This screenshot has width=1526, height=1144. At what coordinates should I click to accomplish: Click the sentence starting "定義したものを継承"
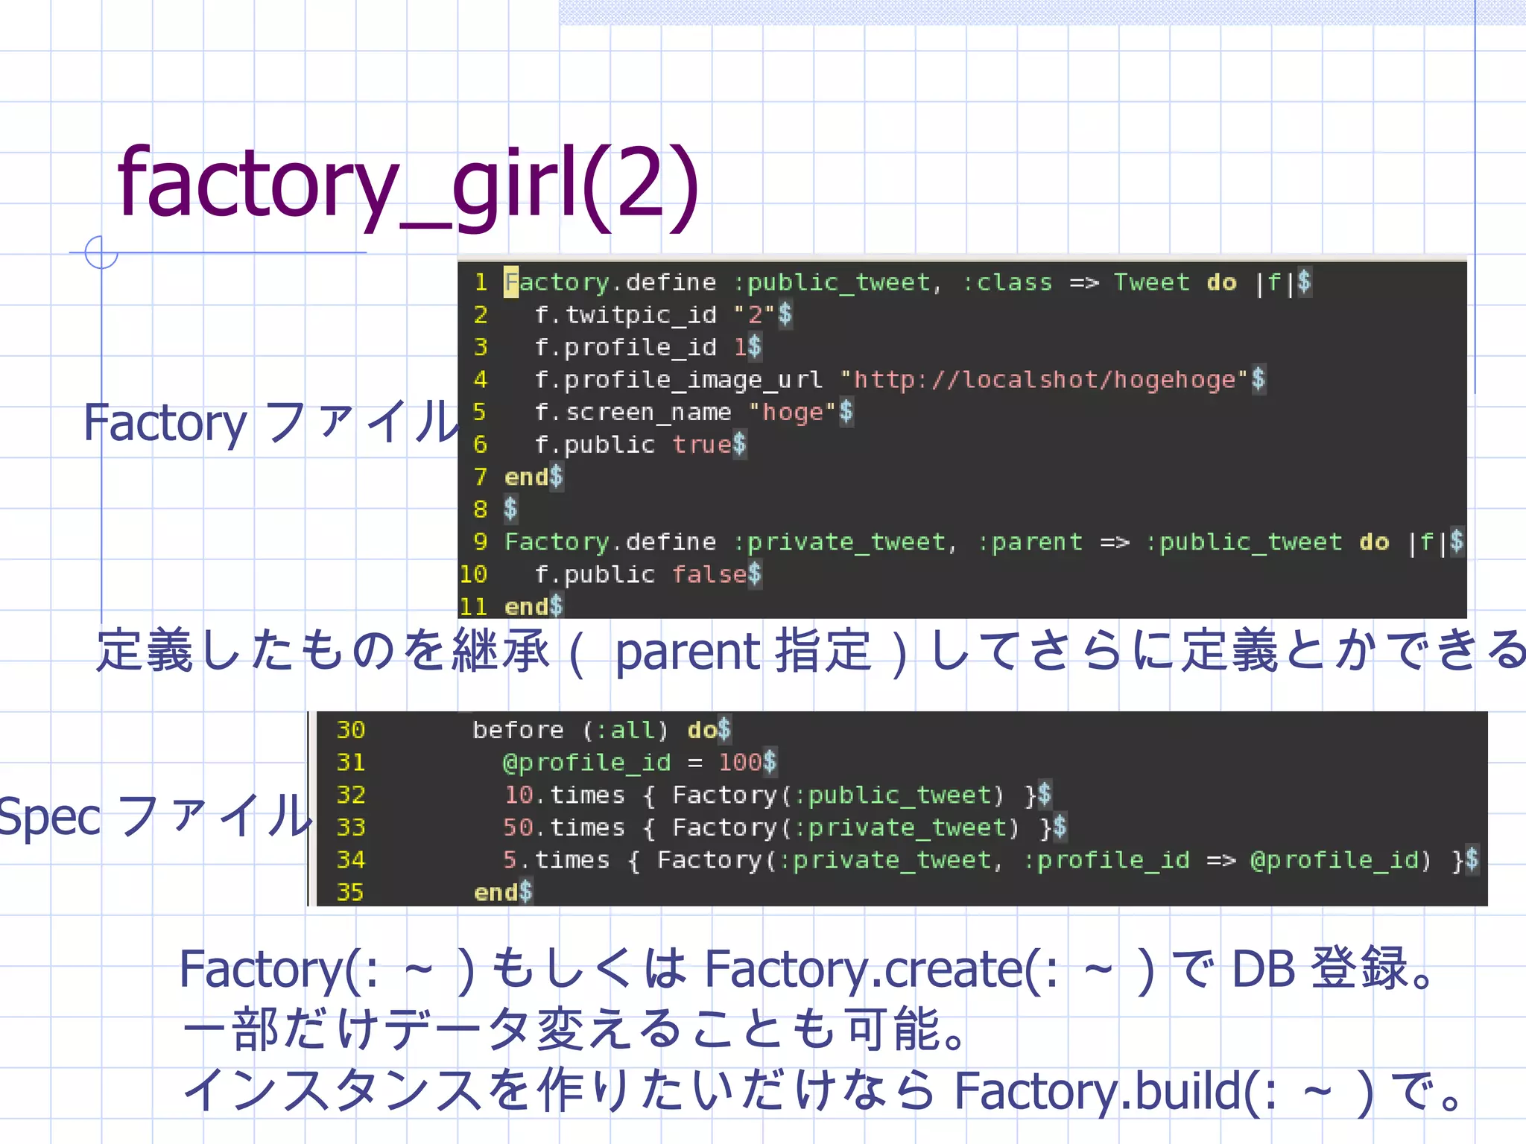[811, 650]
